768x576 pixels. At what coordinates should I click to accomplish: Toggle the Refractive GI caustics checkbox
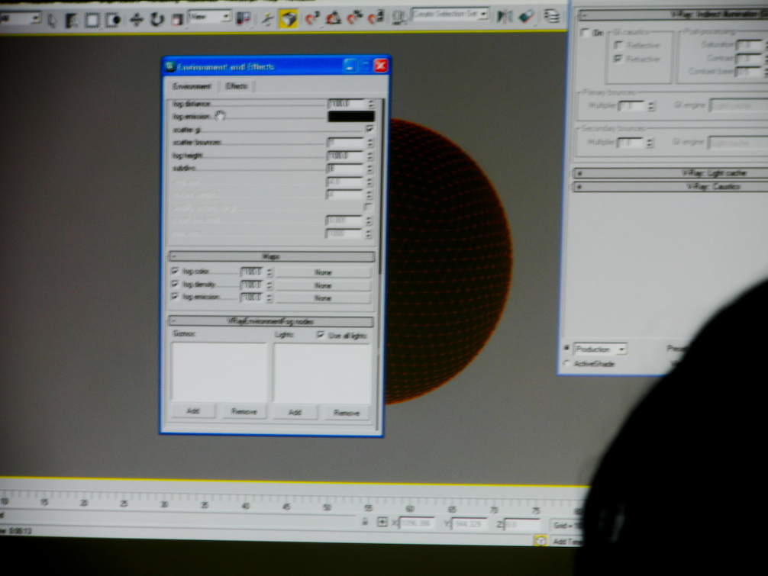coord(618,59)
